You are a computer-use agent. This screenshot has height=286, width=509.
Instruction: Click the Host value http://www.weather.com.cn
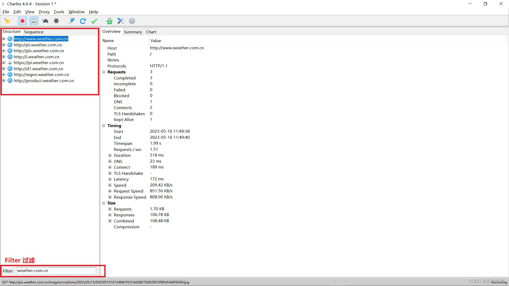[177, 48]
